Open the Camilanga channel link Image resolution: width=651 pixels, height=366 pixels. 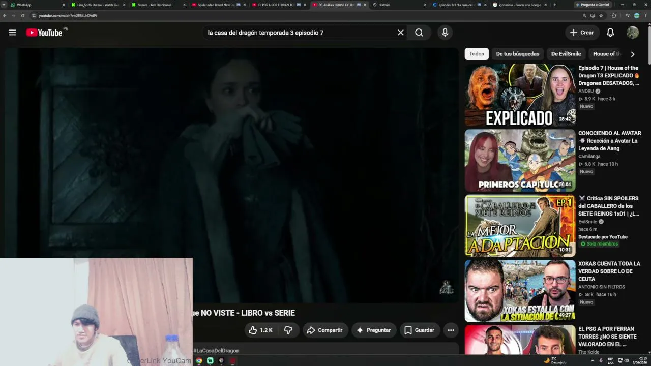pyautogui.click(x=589, y=157)
